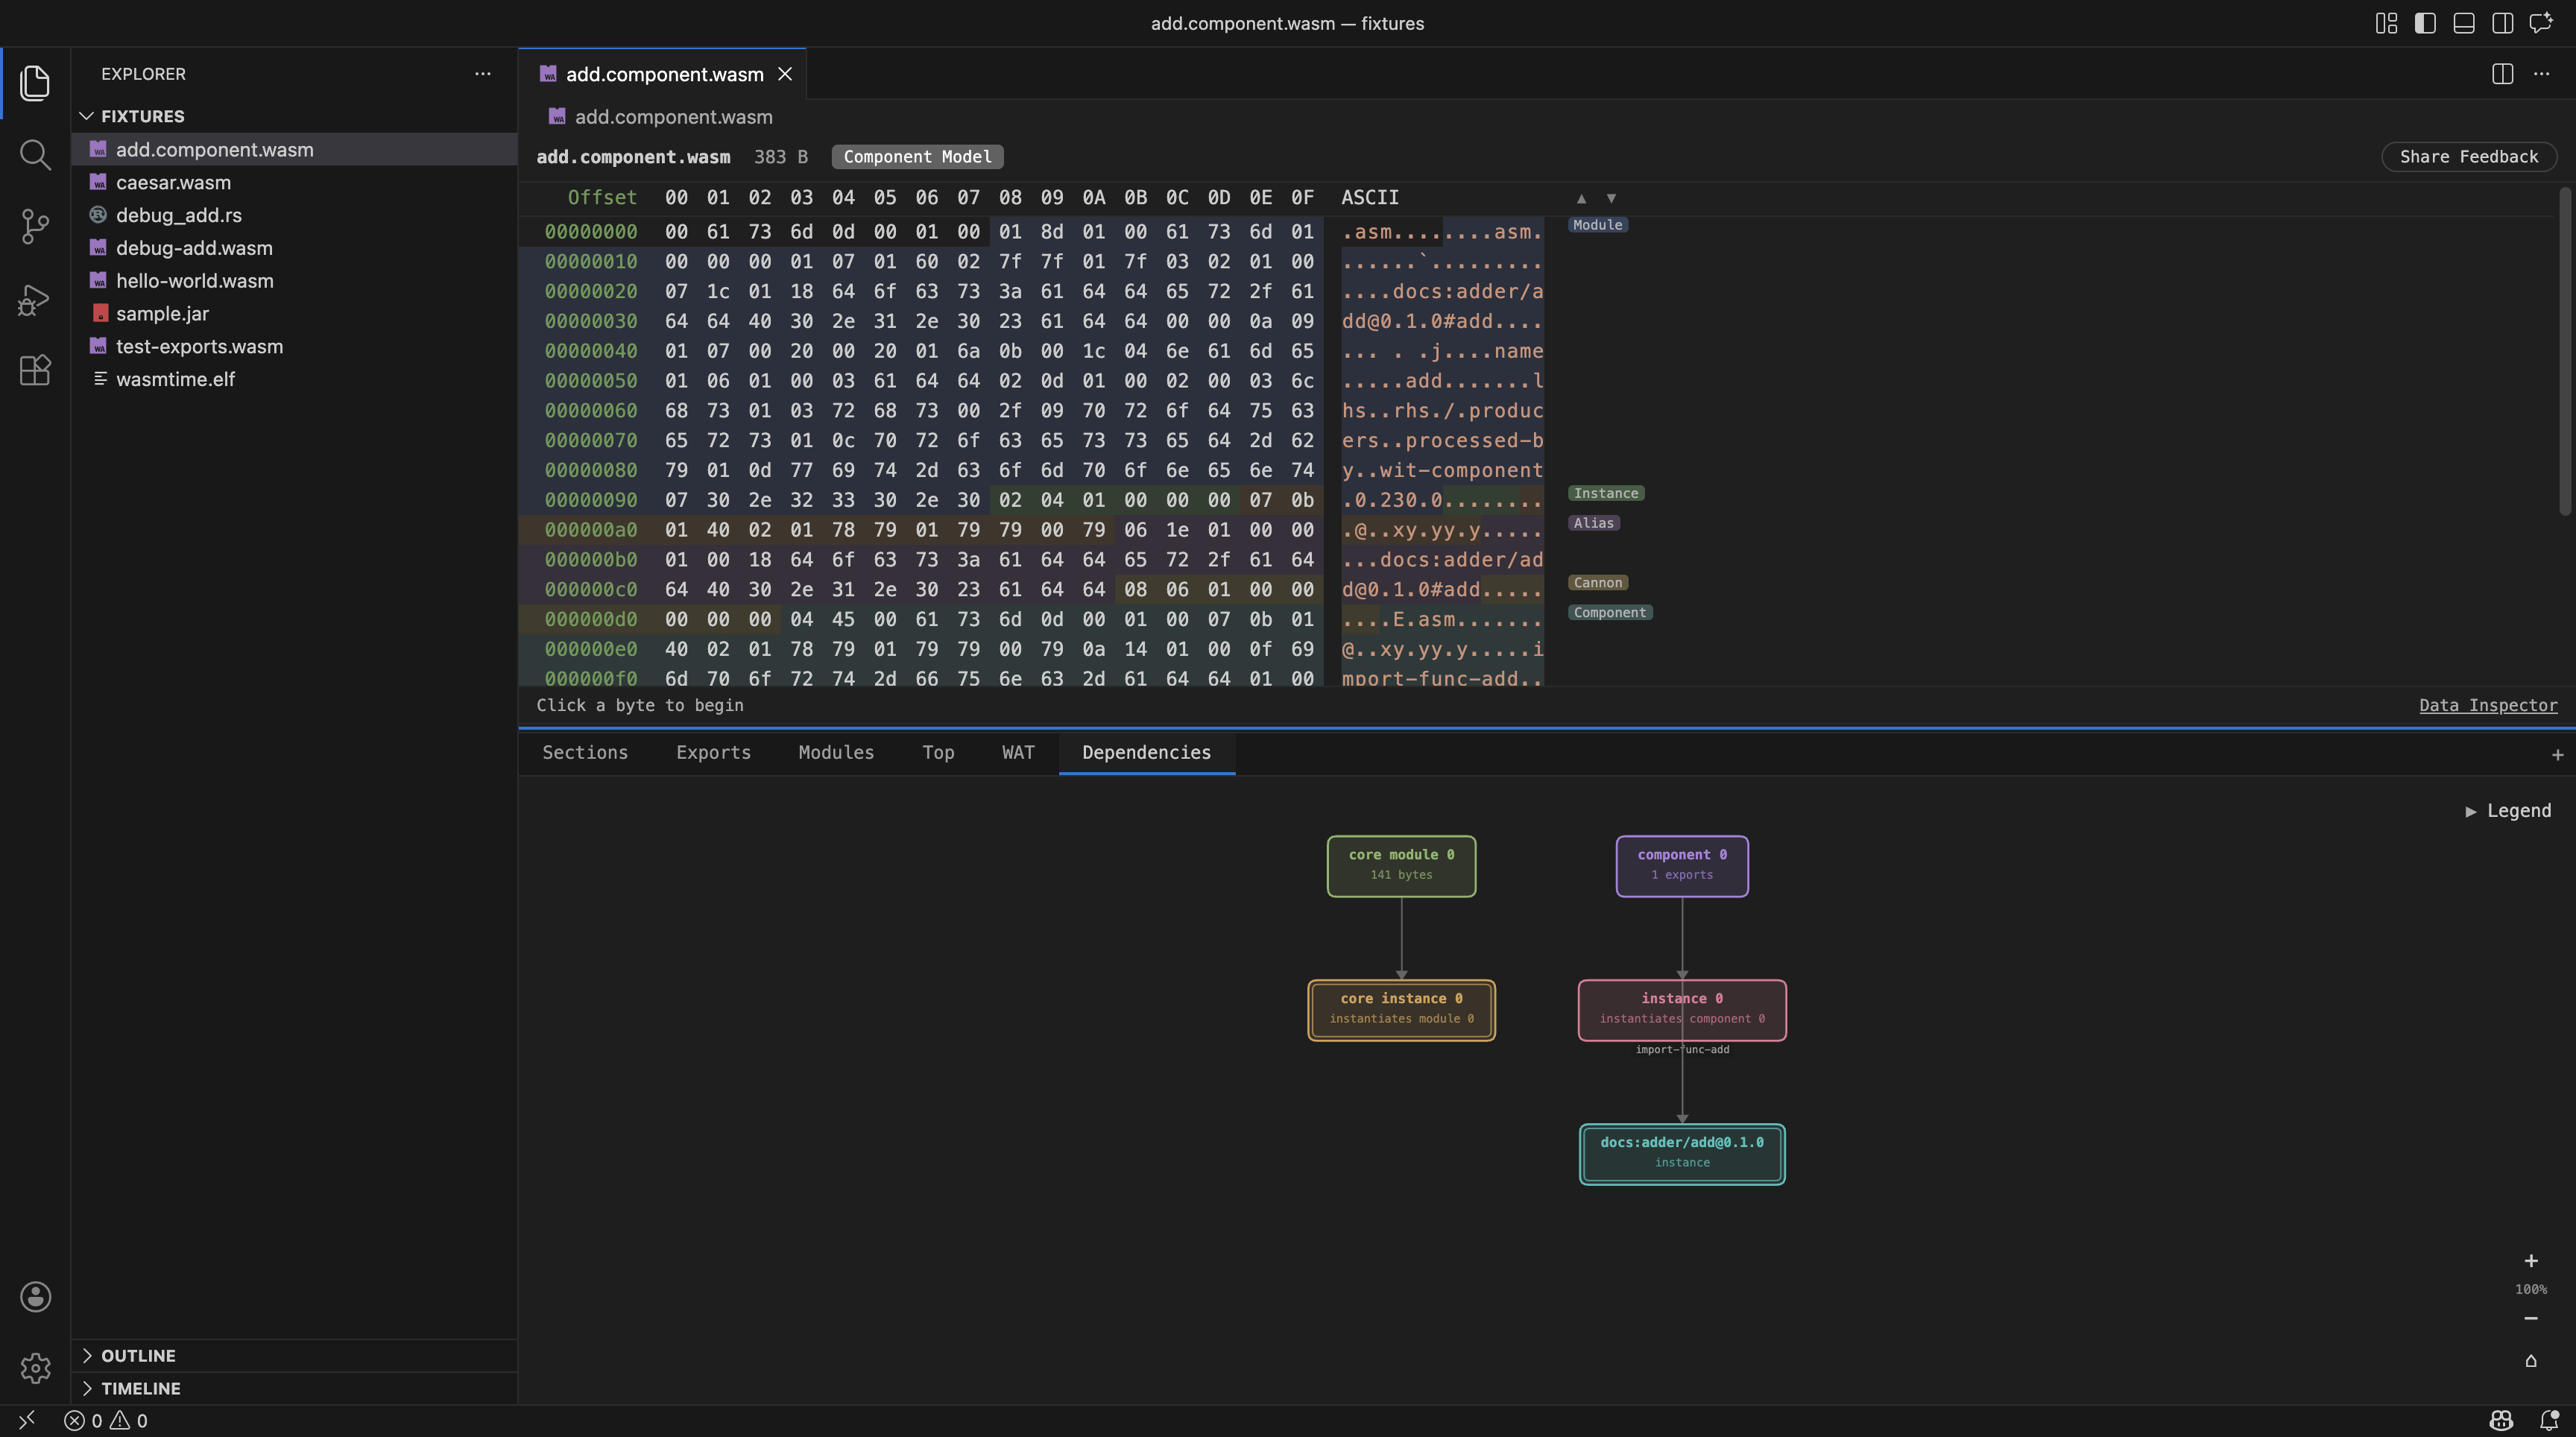Switch to the Sections tab
Screen dimensions: 2576x1437
tap(585, 753)
